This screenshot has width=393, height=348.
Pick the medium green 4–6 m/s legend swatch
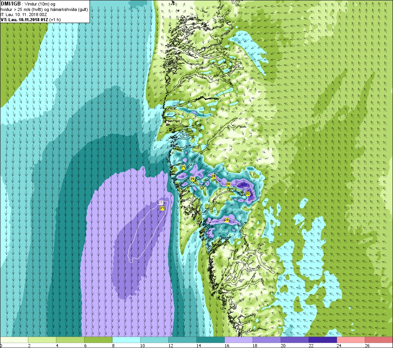point(70,340)
